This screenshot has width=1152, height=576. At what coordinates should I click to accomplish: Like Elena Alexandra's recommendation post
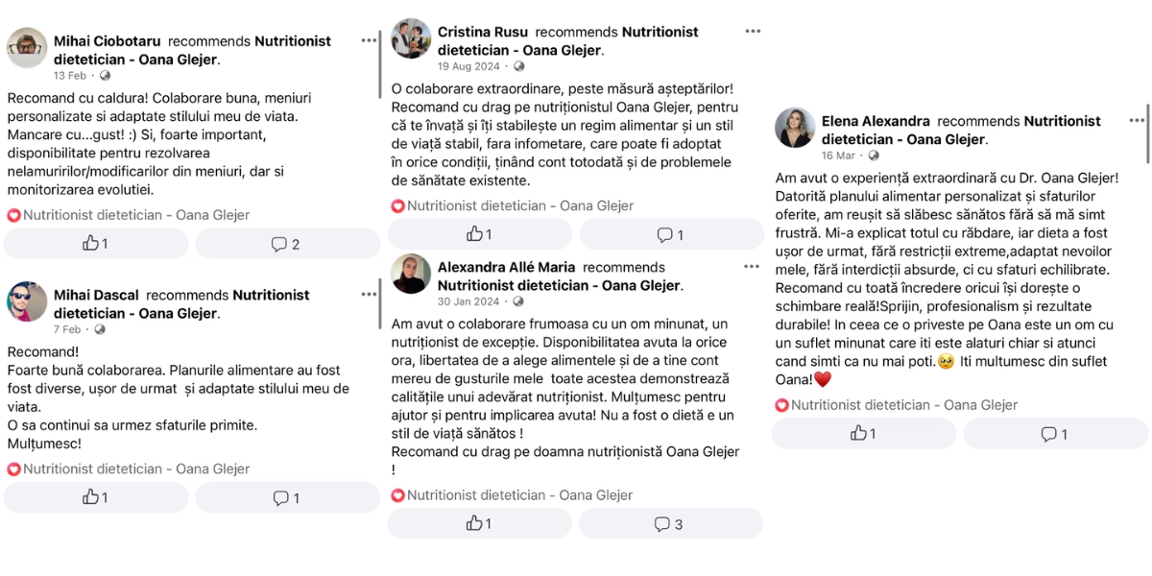(x=863, y=434)
